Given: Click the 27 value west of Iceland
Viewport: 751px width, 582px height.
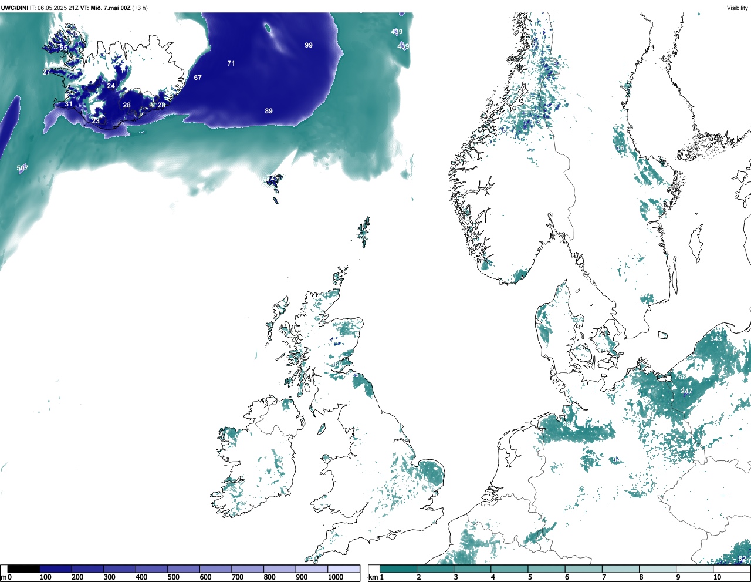Looking at the screenshot, I should (46, 72).
